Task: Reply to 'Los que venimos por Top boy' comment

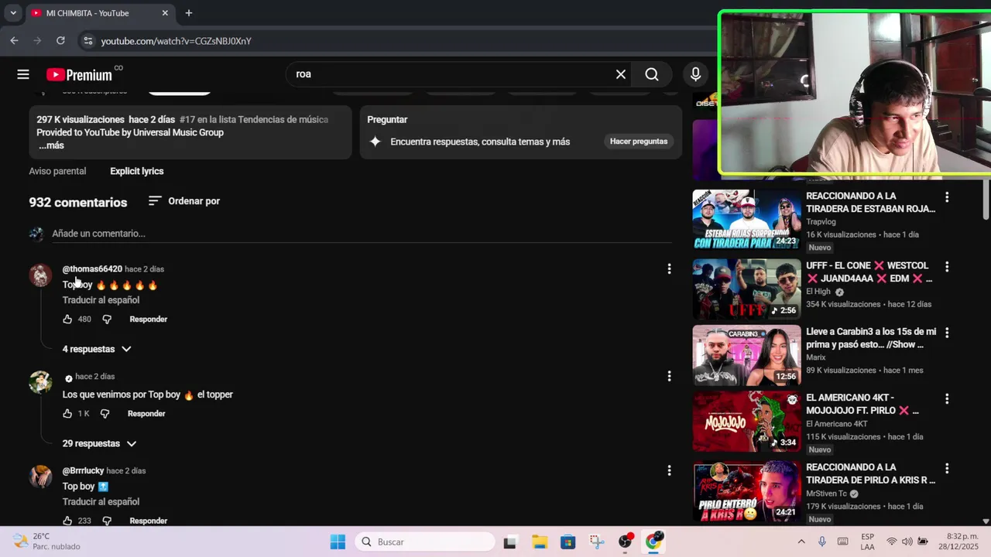Action: (x=146, y=414)
